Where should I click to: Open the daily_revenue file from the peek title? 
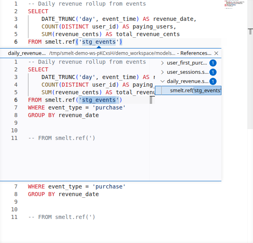27,53
